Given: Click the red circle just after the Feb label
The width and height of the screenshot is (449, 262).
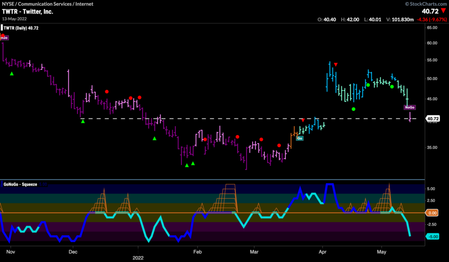Looking at the screenshot, I should (x=205, y=140).
